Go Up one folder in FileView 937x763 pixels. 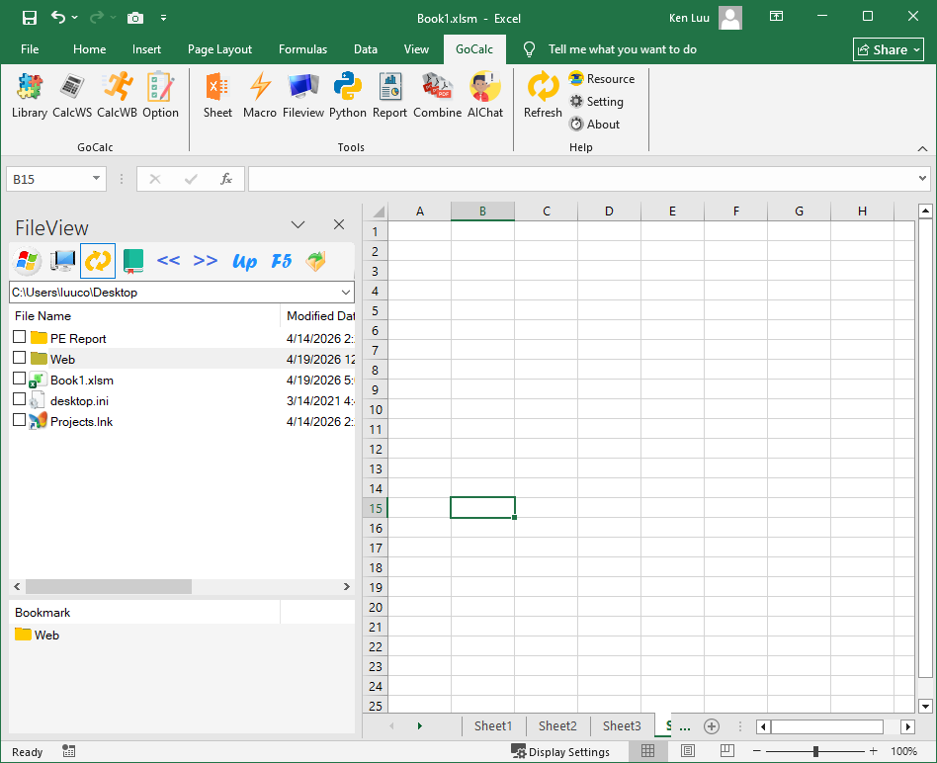pos(244,261)
